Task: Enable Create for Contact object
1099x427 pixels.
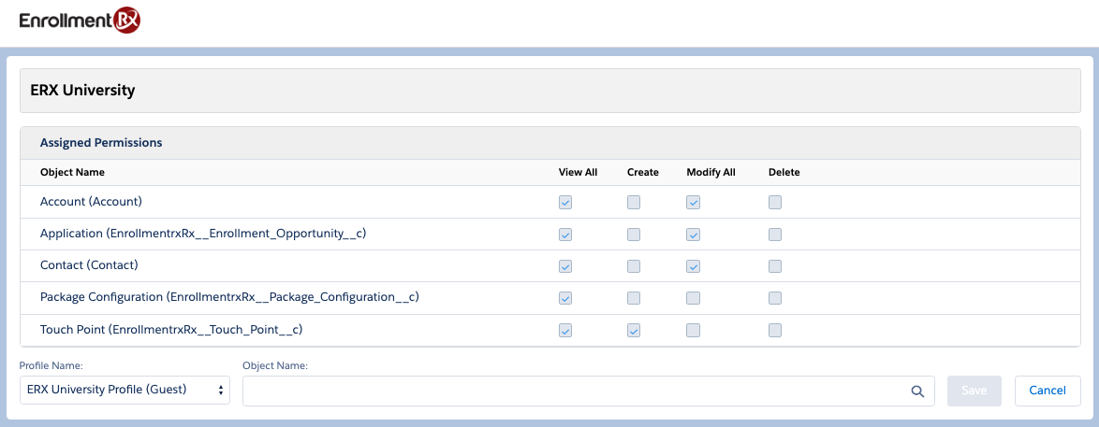Action: [x=634, y=266]
